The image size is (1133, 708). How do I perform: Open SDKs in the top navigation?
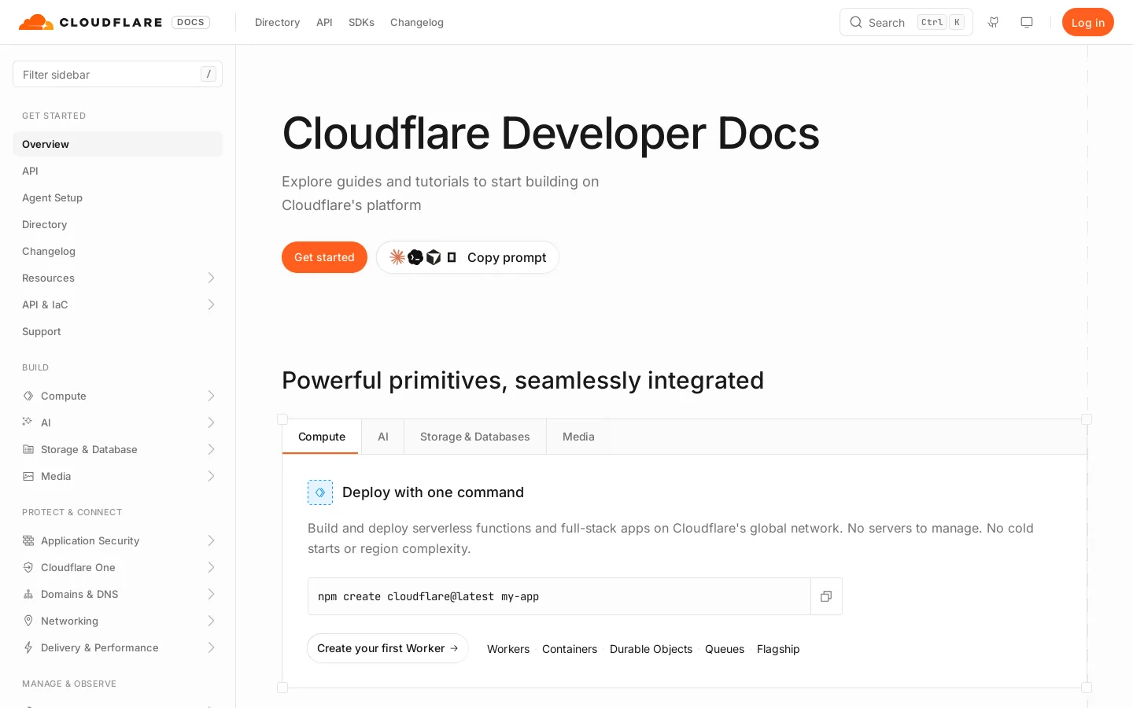361,22
